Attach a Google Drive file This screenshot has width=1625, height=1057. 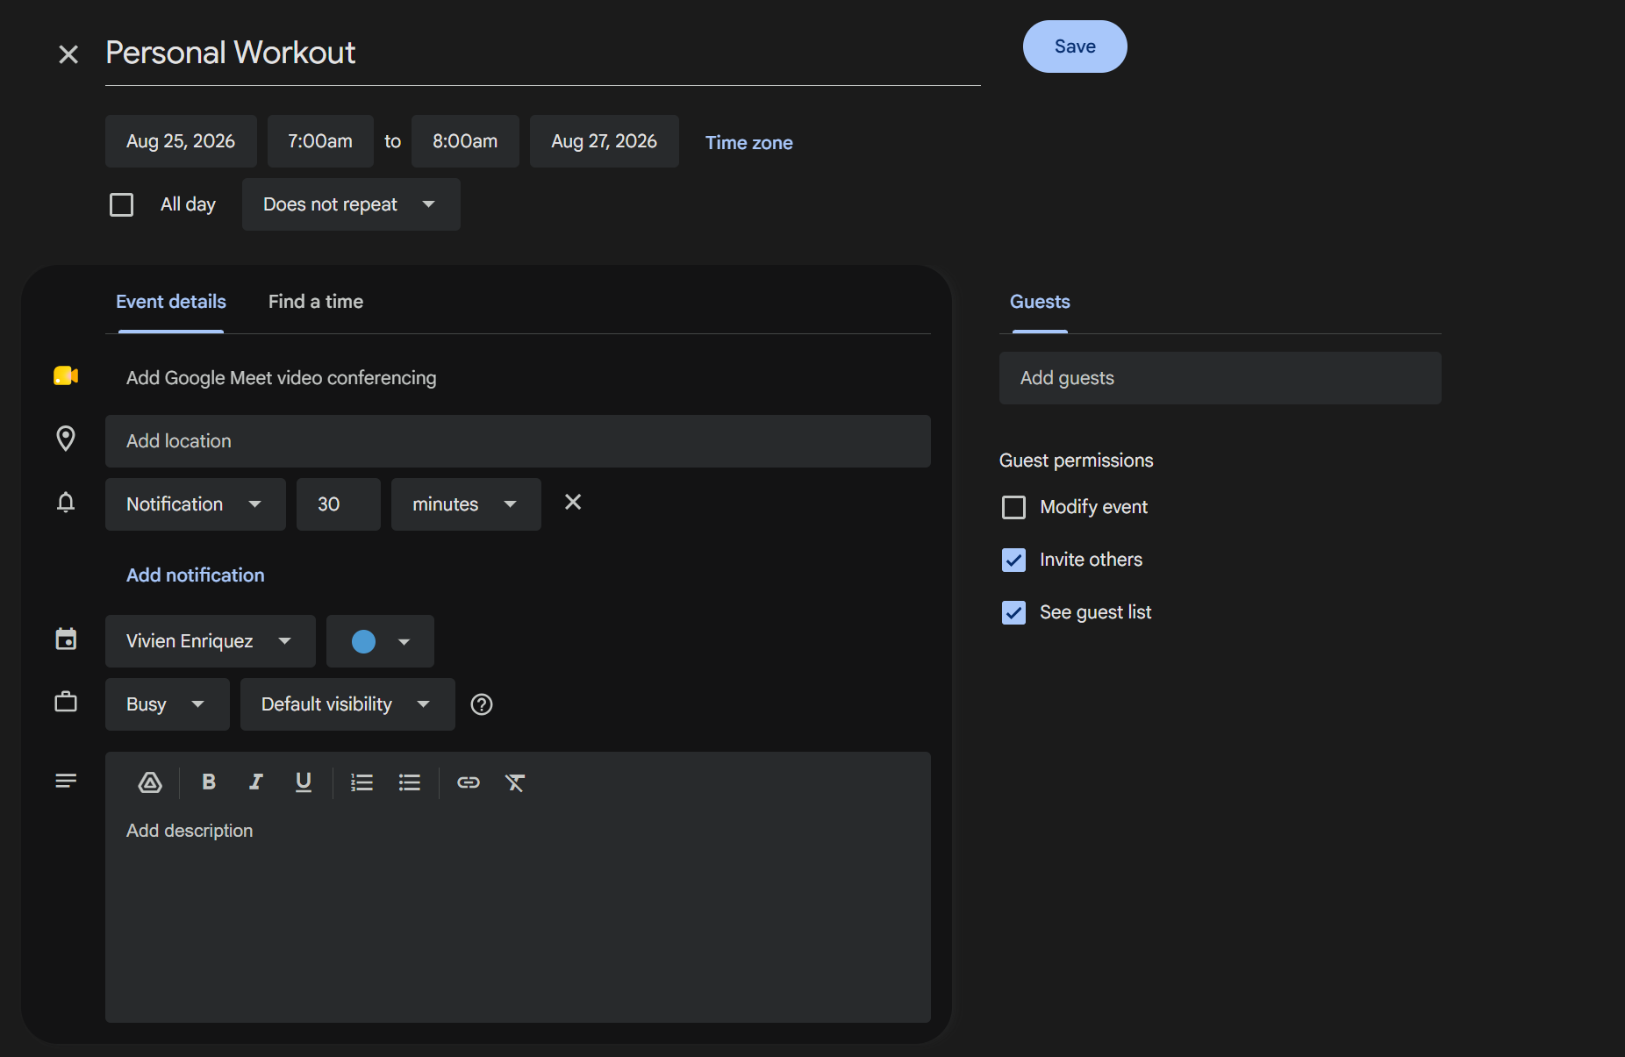point(150,782)
